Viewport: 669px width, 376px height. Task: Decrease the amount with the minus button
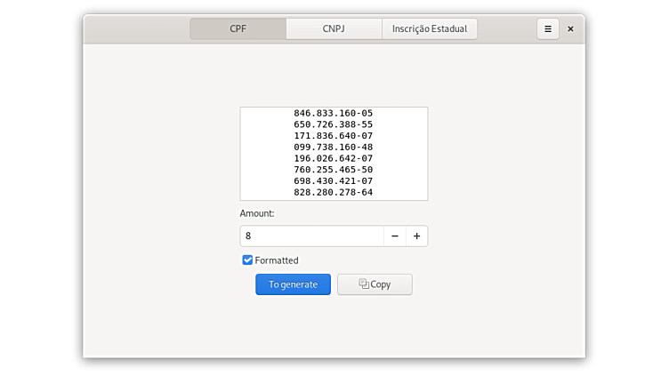point(394,236)
